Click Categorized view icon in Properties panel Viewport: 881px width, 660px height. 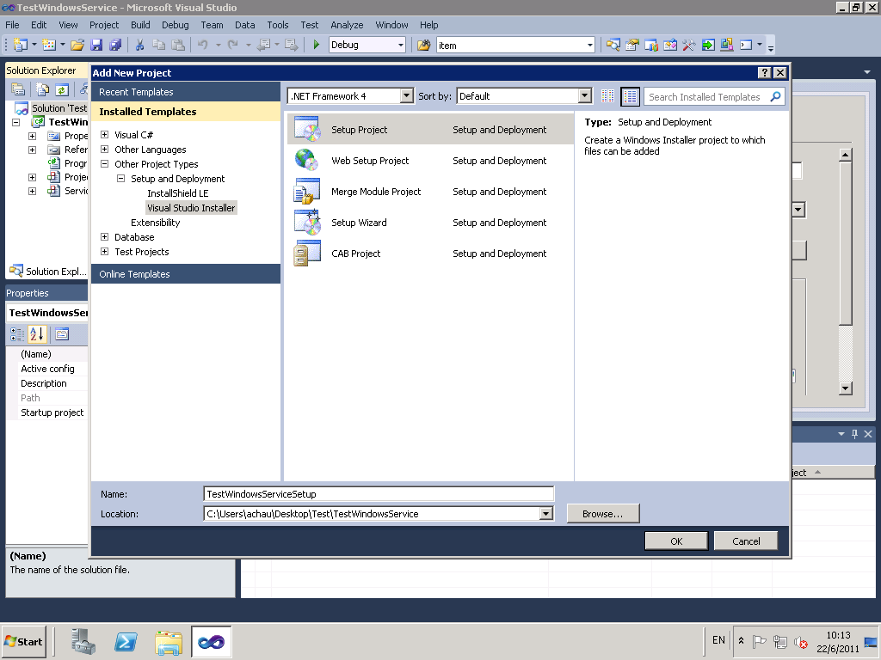[17, 334]
